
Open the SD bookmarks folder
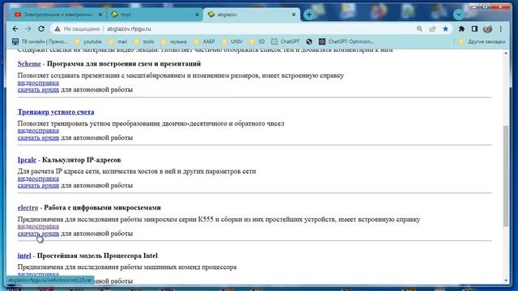[257, 41]
